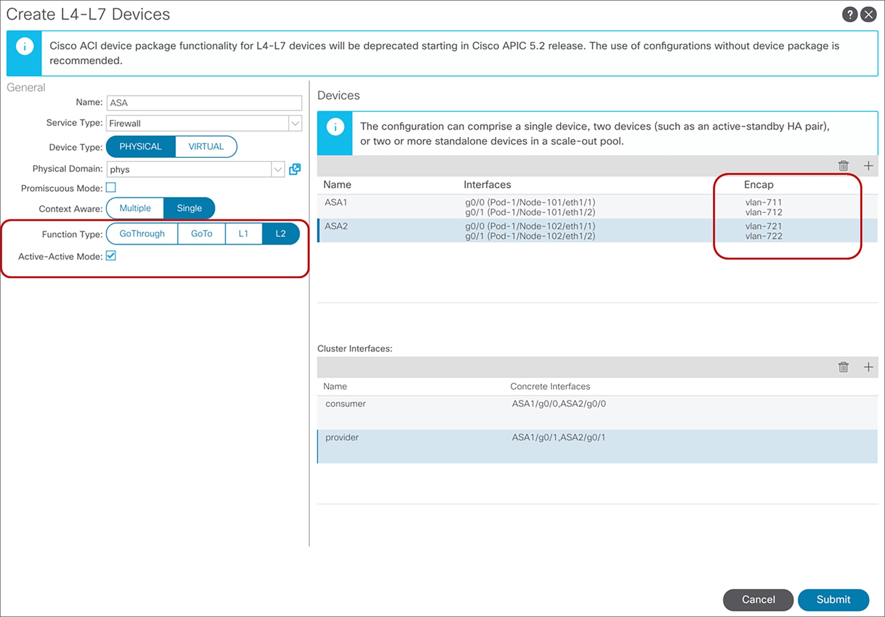Submit the device configuration
Screen dimensions: 885x617
(833, 600)
